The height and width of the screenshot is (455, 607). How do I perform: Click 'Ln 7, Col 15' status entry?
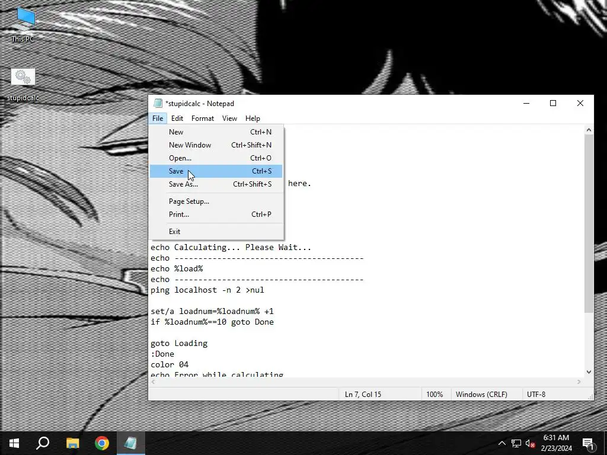[363, 394]
